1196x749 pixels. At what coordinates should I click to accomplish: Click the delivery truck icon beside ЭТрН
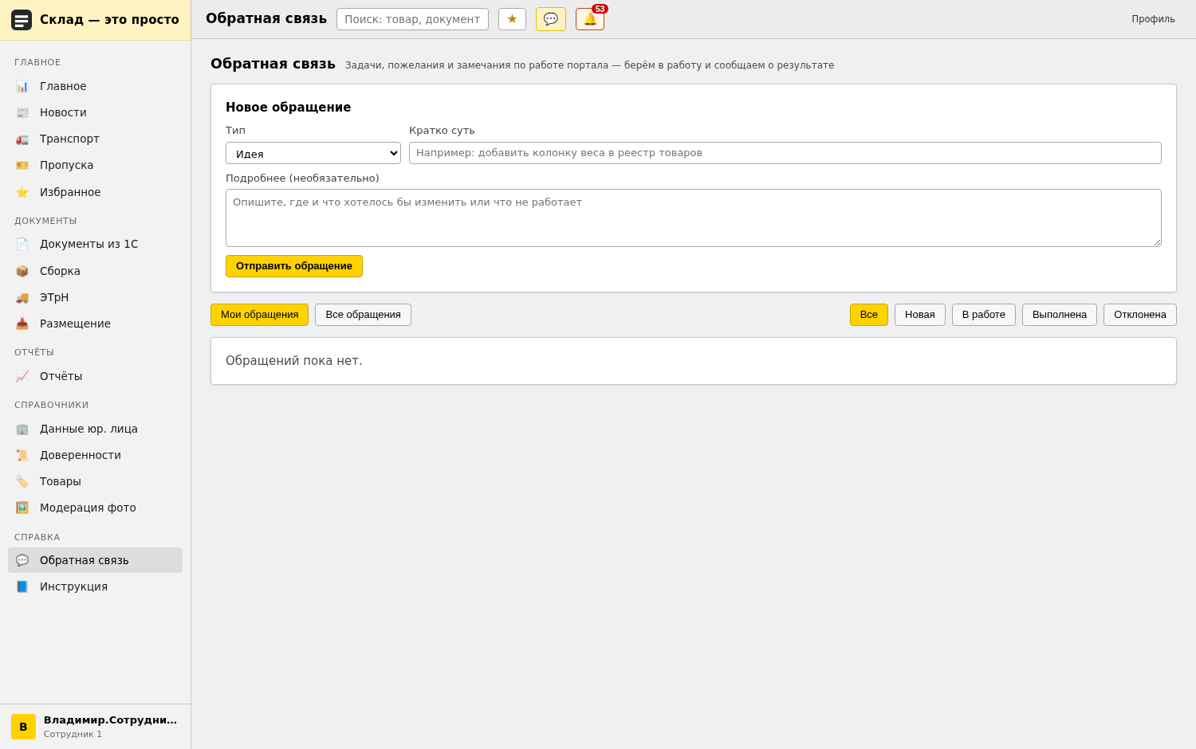(x=22, y=297)
